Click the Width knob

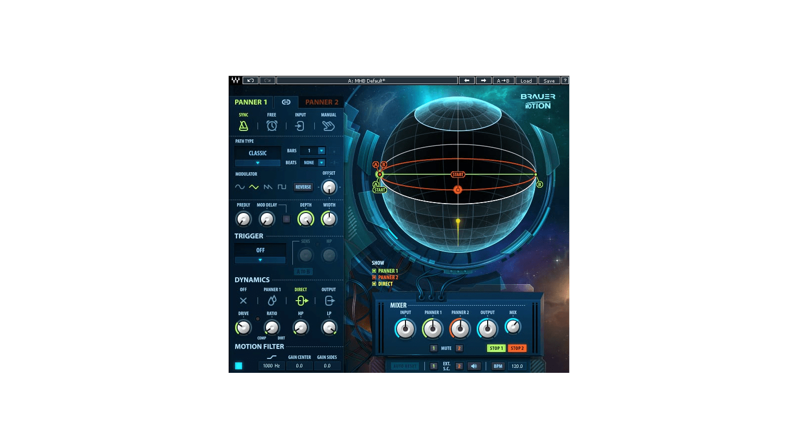(329, 219)
